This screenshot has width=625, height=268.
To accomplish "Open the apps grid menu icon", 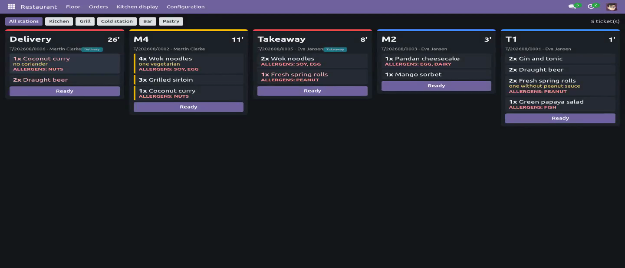I will pos(11,7).
